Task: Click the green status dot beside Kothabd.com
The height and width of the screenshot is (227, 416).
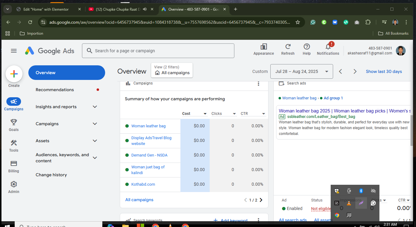Action: [x=127, y=184]
